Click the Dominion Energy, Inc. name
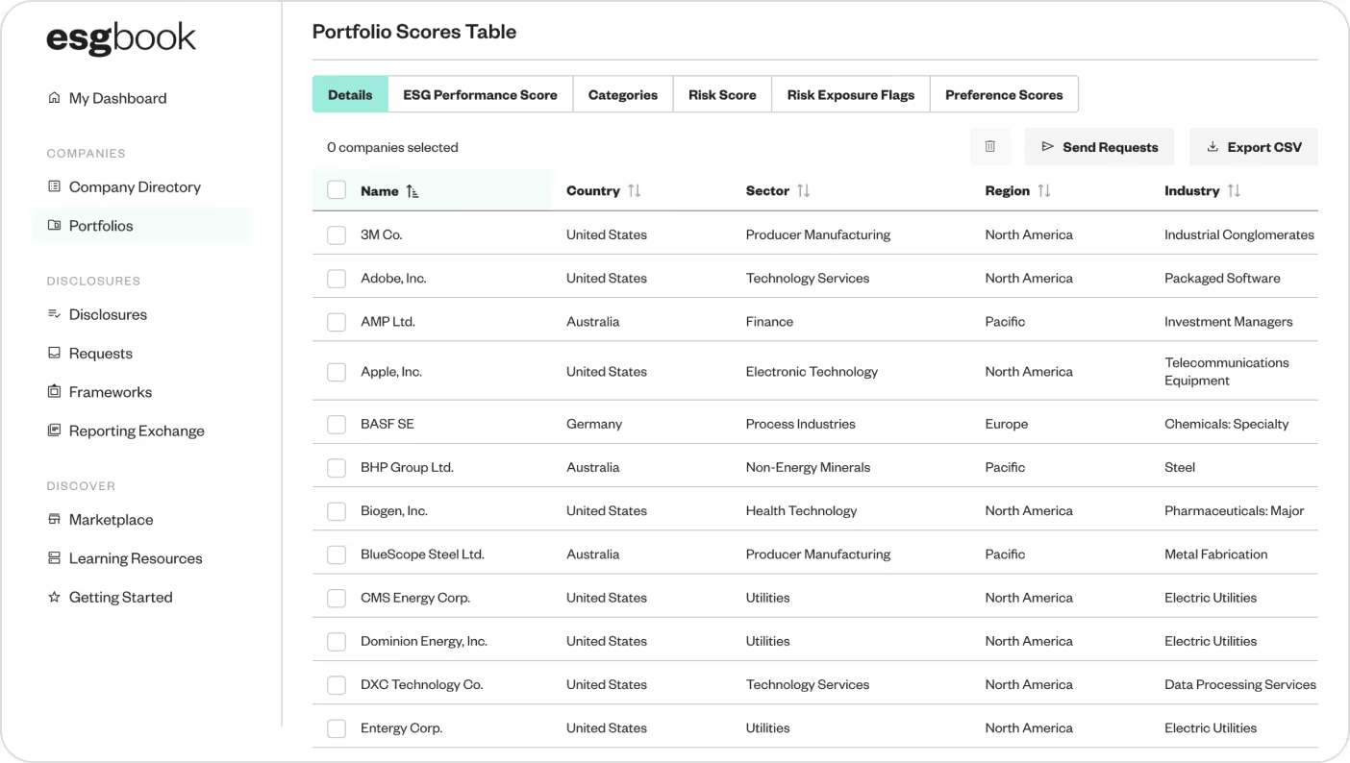The width and height of the screenshot is (1350, 763). pyautogui.click(x=424, y=641)
